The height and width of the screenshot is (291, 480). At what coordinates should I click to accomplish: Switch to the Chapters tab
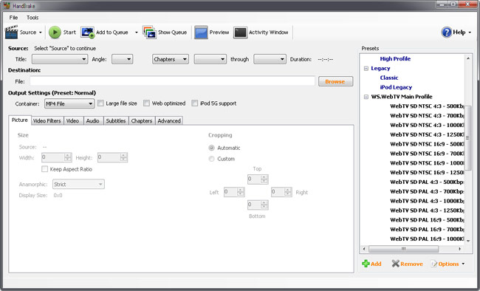coord(142,120)
